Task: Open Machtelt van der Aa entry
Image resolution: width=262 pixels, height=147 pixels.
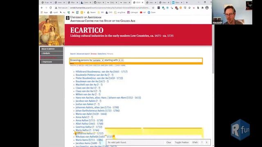Action: 89,85
